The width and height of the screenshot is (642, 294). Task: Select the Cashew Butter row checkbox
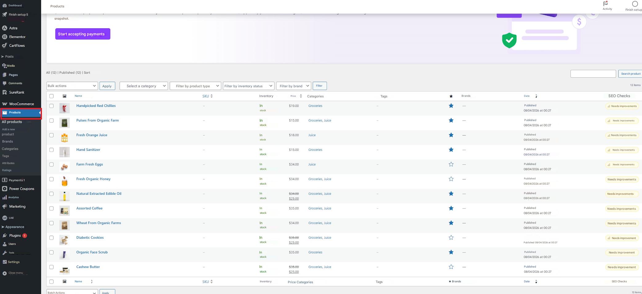click(x=51, y=267)
